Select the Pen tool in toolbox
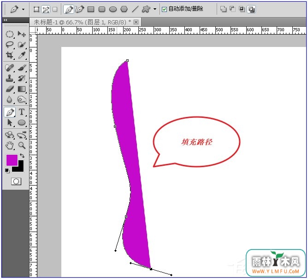Viewport: 308px width, 279px height. coord(10,112)
